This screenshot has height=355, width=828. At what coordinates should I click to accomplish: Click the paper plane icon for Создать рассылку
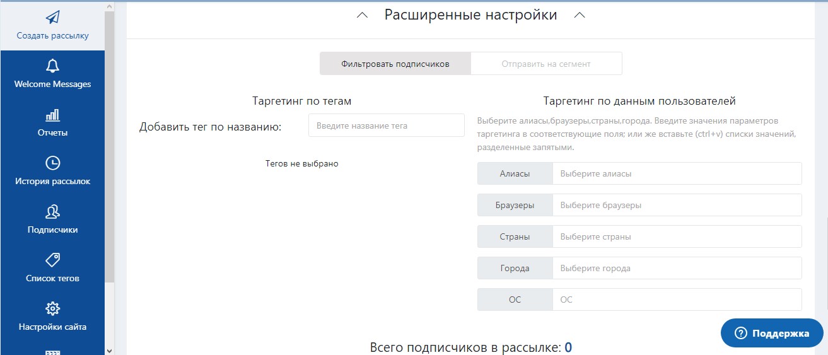pyautogui.click(x=53, y=17)
